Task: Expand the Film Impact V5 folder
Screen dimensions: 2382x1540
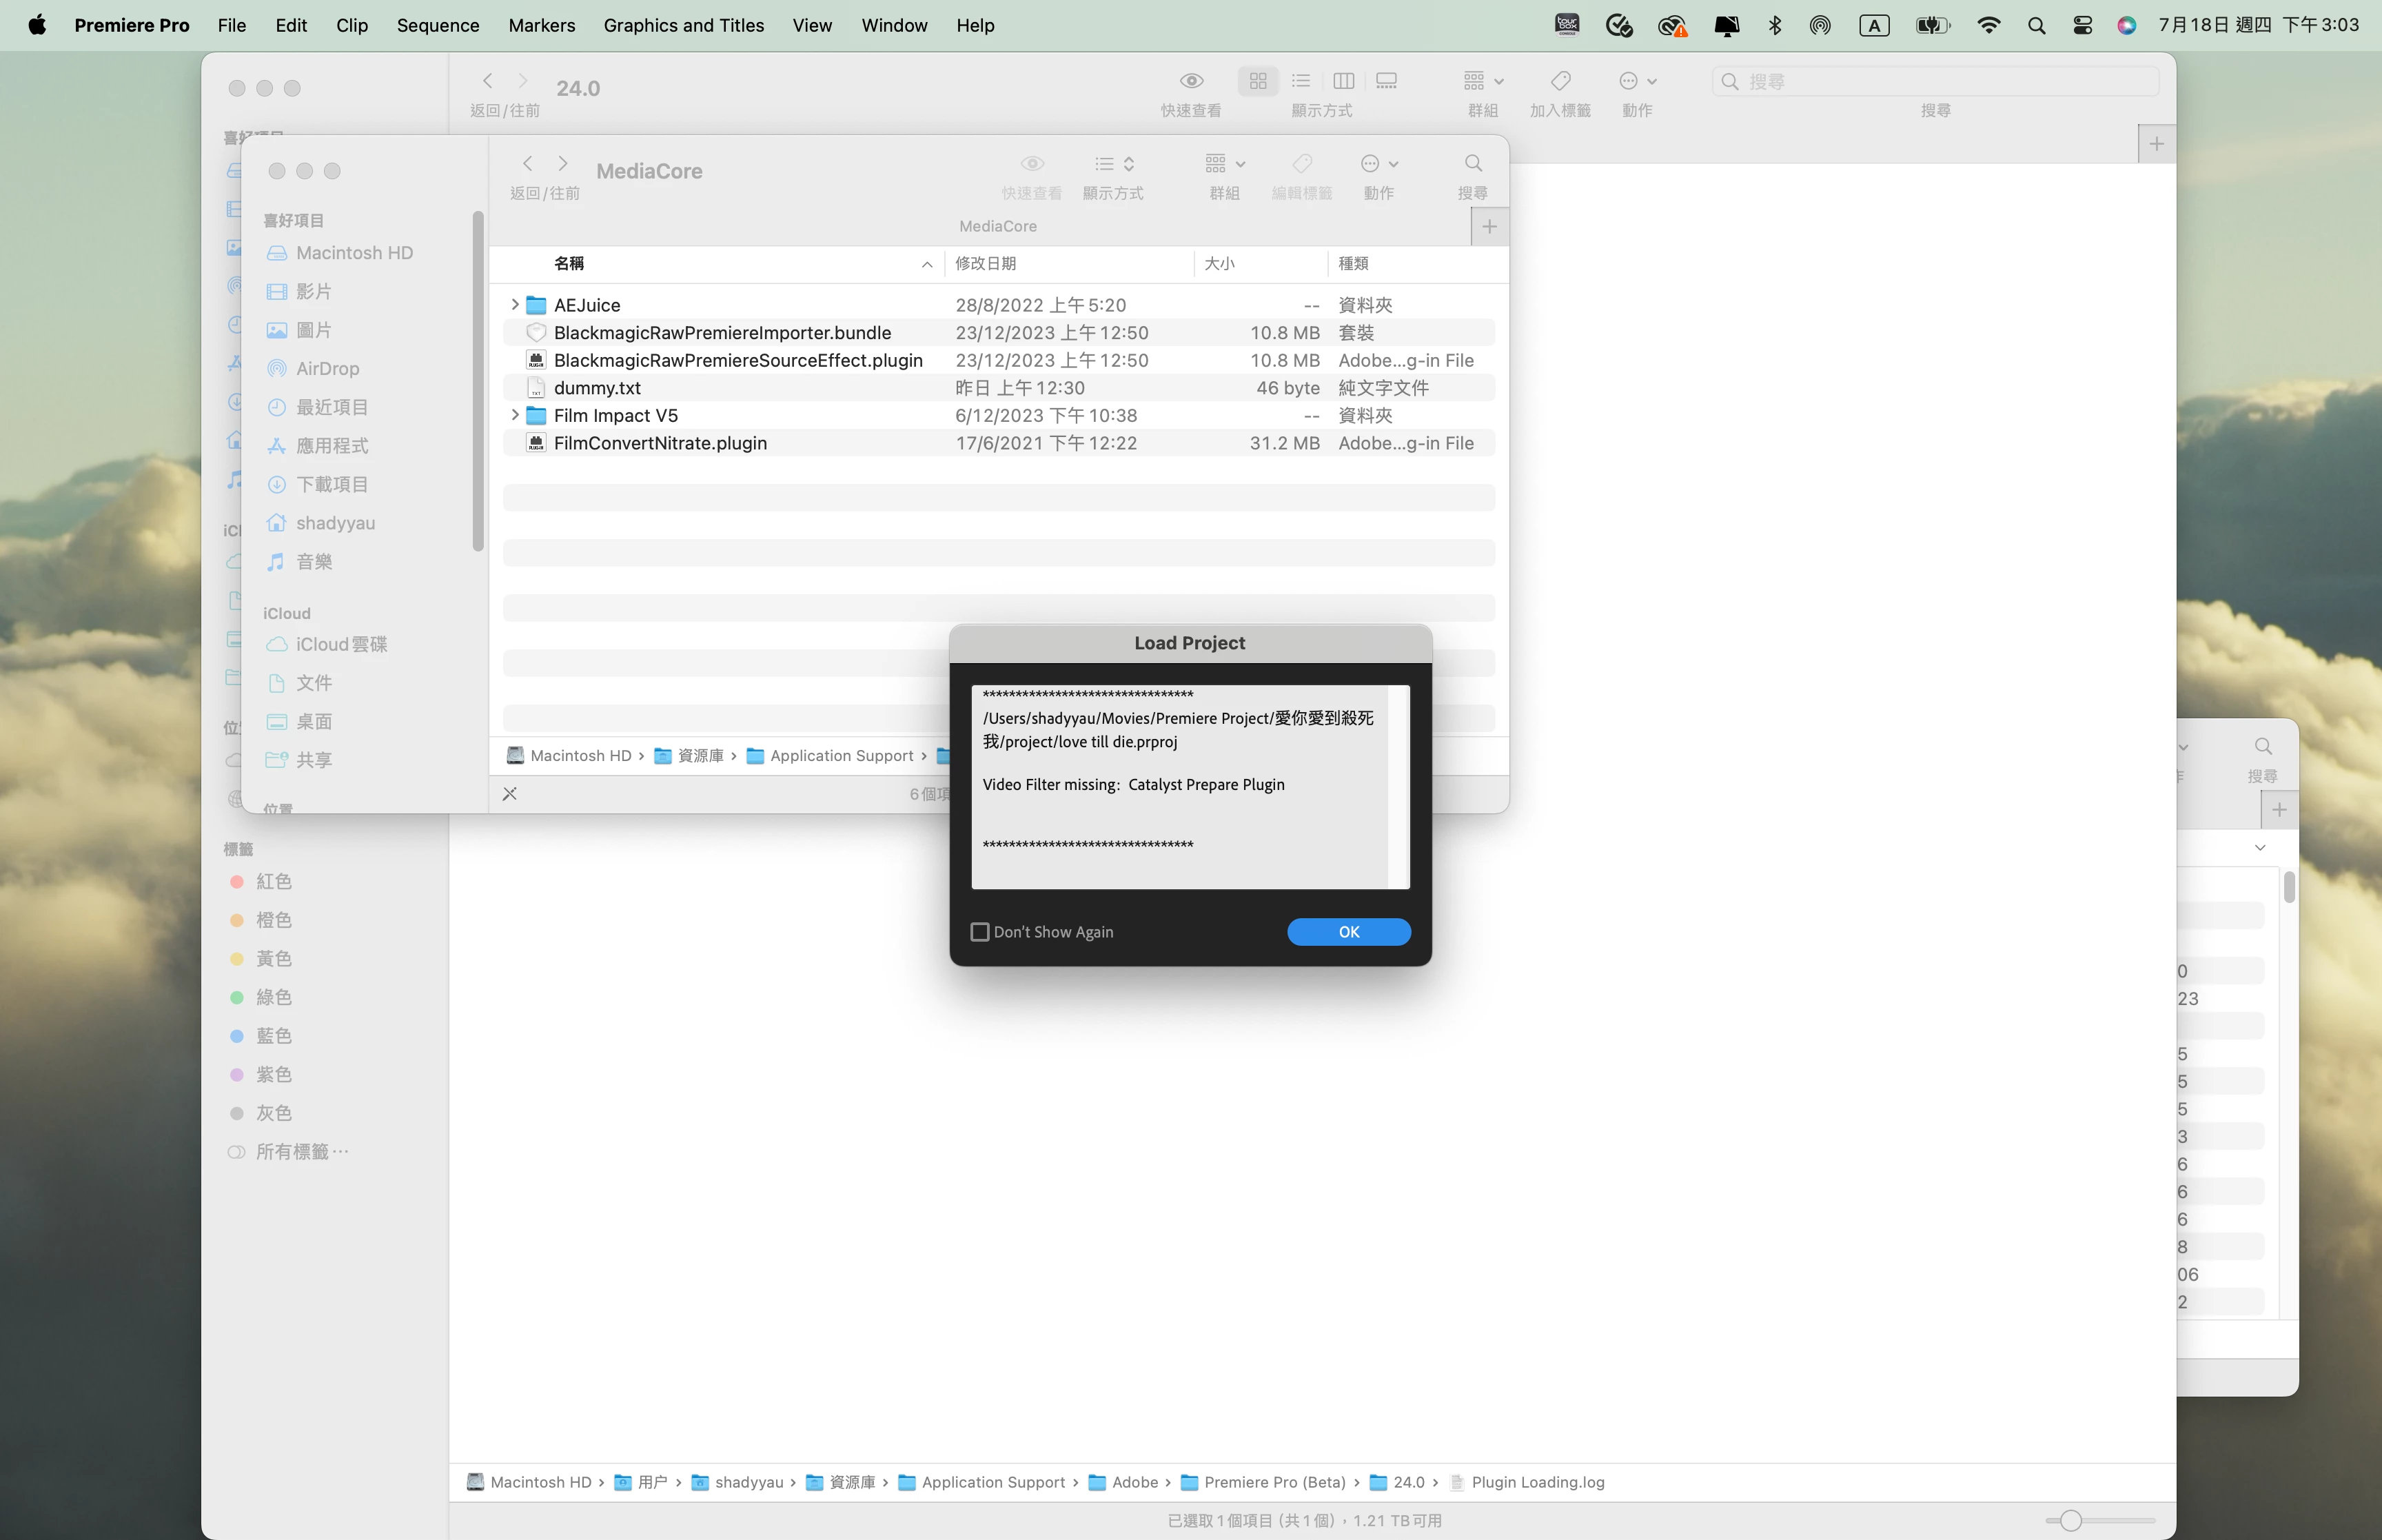Action: pyautogui.click(x=515, y=415)
